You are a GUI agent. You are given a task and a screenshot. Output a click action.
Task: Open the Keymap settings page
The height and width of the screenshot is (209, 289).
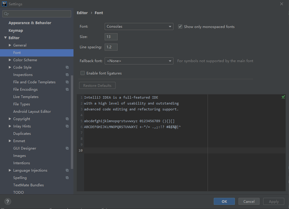tap(16, 31)
